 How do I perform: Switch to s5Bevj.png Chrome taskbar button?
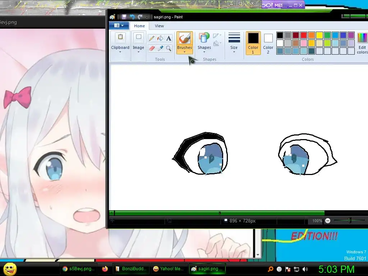click(x=78, y=269)
